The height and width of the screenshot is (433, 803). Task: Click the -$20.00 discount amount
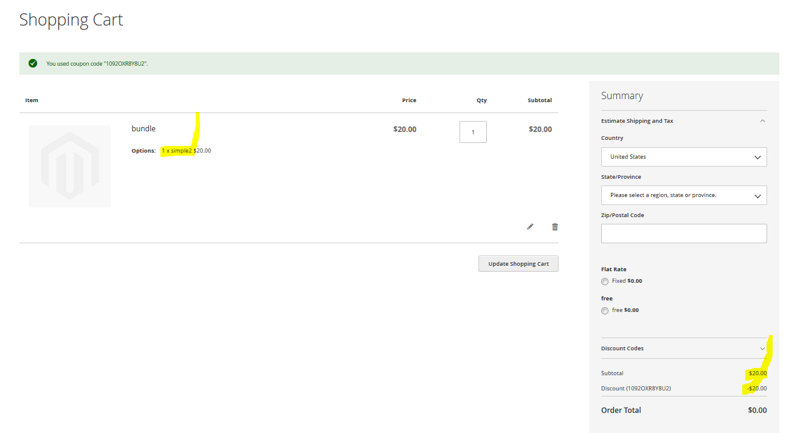(757, 389)
